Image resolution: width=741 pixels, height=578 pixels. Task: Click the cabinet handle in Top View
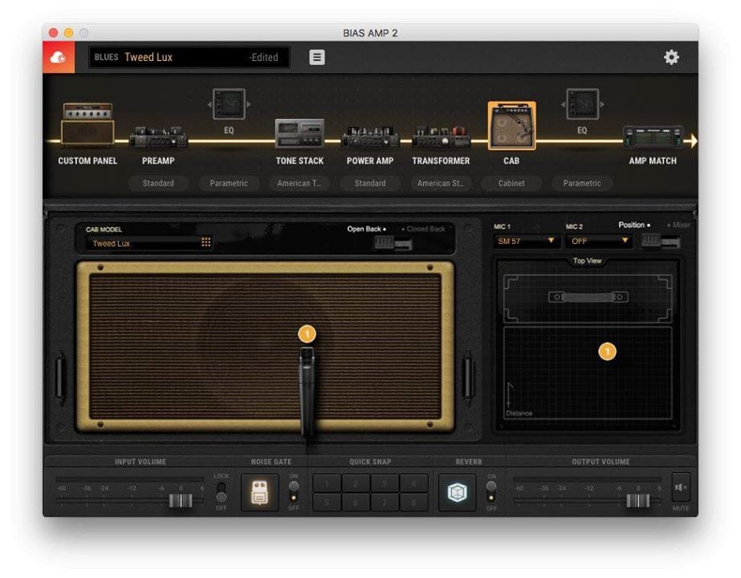tap(588, 297)
